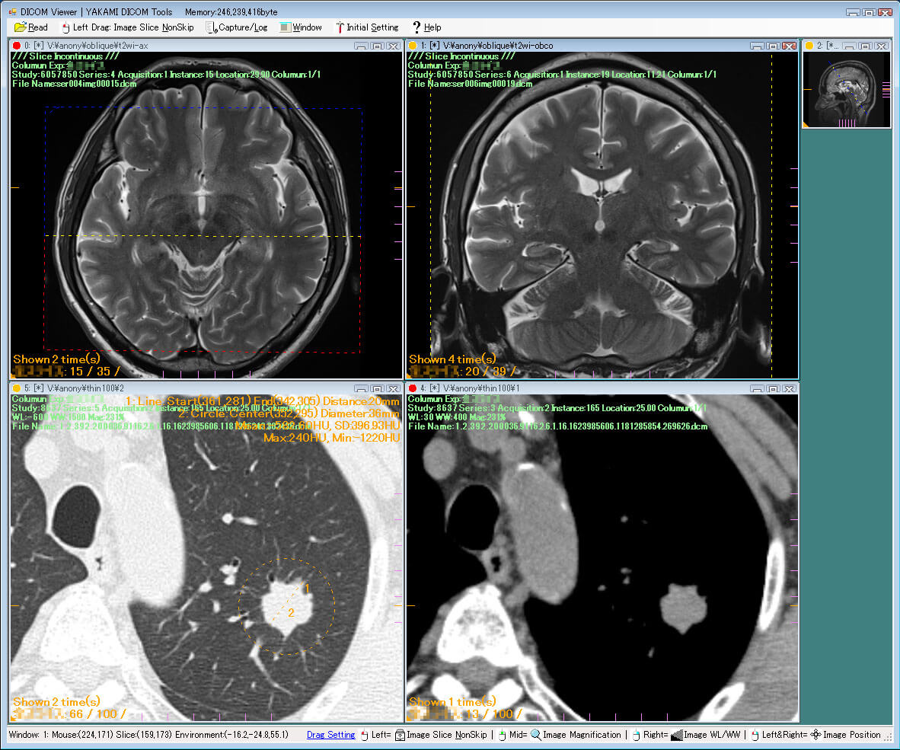Open the Capture/Log menu label
Image resolution: width=900 pixels, height=750 pixels.
[243, 27]
